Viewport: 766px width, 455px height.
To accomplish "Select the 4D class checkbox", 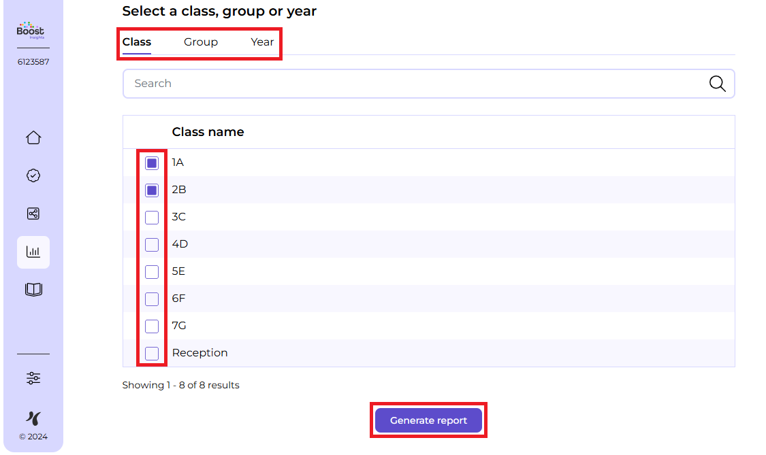I will (152, 245).
